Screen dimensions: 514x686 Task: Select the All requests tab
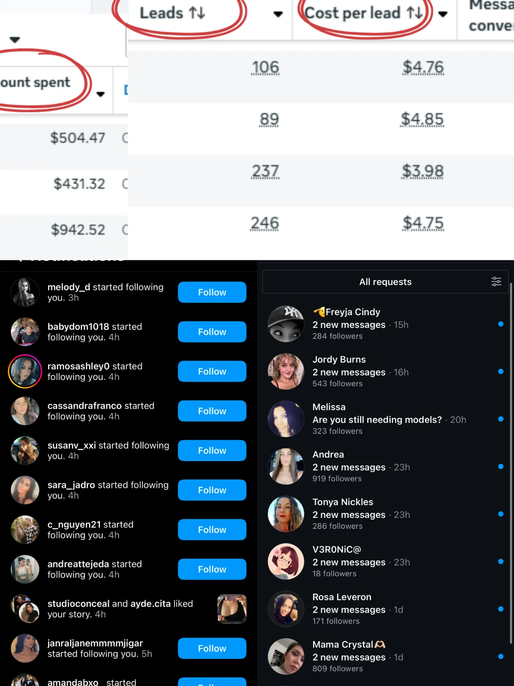(385, 282)
